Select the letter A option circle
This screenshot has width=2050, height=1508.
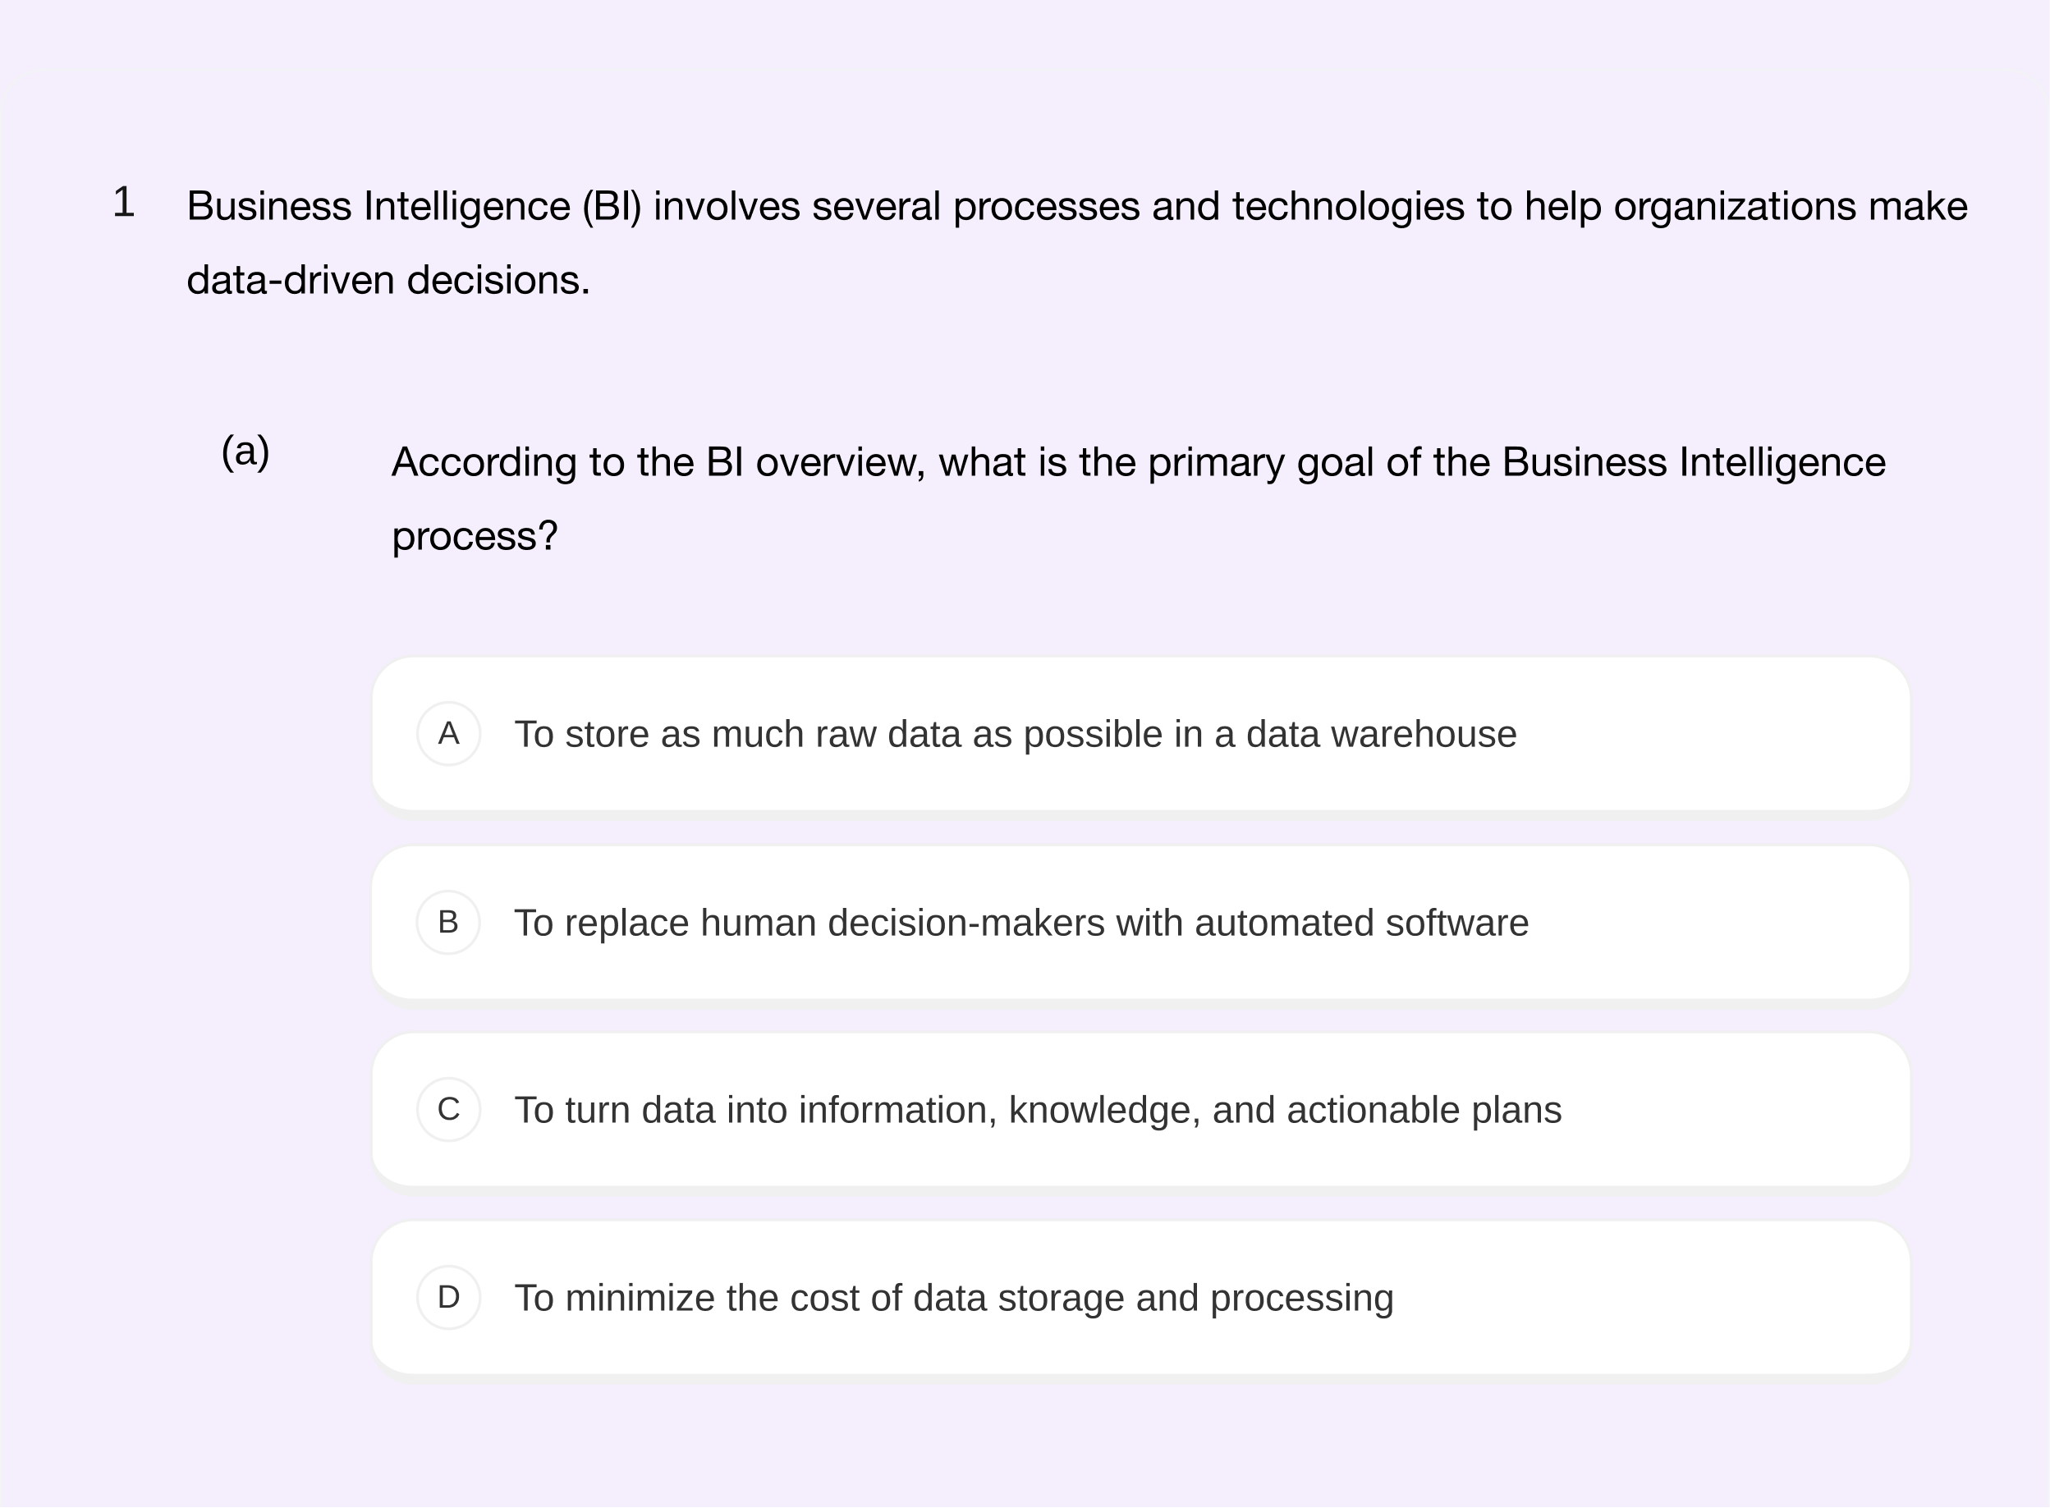(x=448, y=733)
